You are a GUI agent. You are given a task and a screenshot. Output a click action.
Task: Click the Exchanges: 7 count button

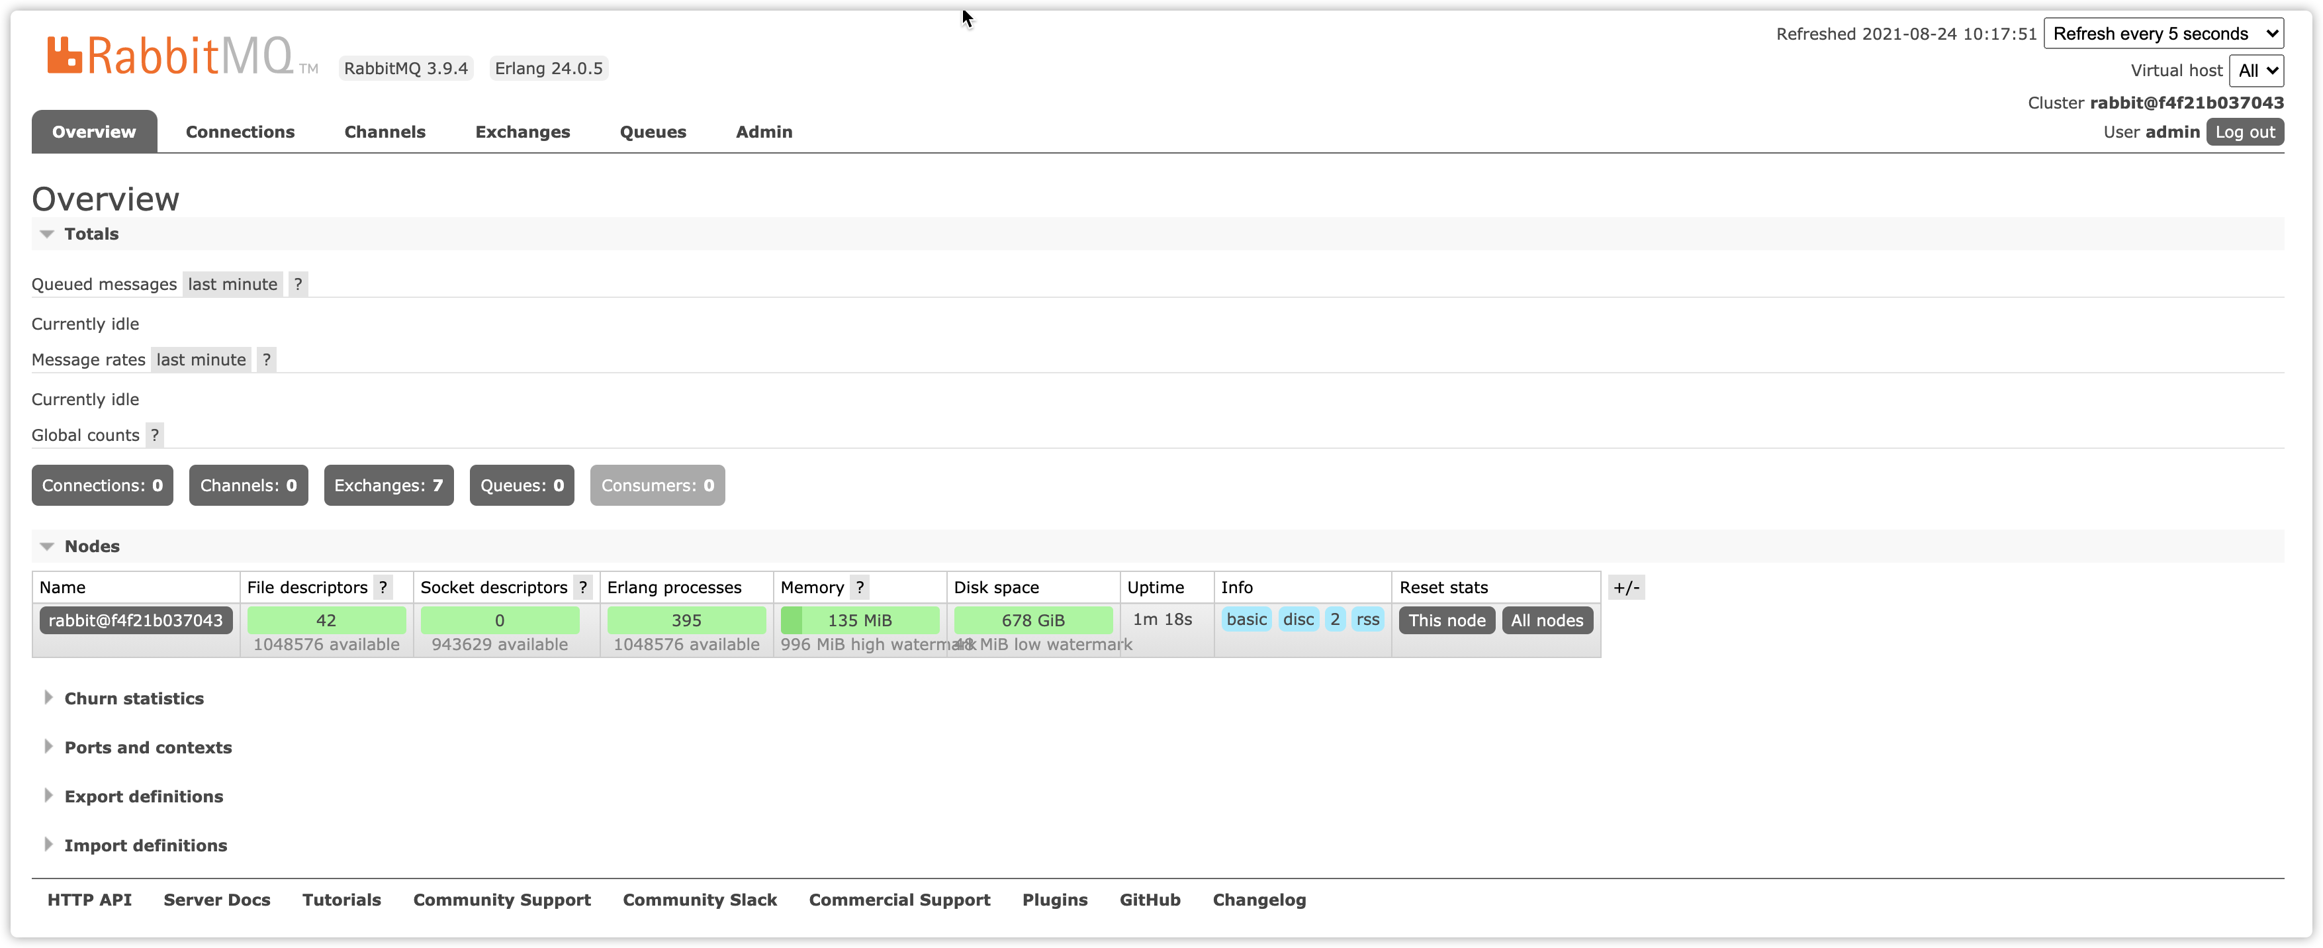coord(388,485)
